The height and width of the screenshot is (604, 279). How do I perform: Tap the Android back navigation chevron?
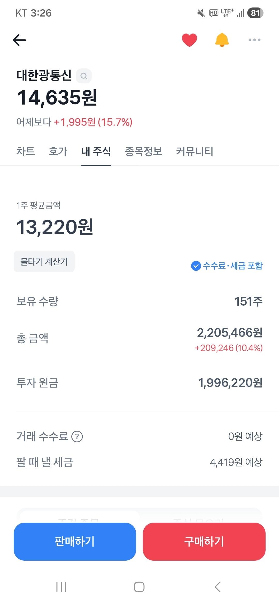(x=218, y=587)
